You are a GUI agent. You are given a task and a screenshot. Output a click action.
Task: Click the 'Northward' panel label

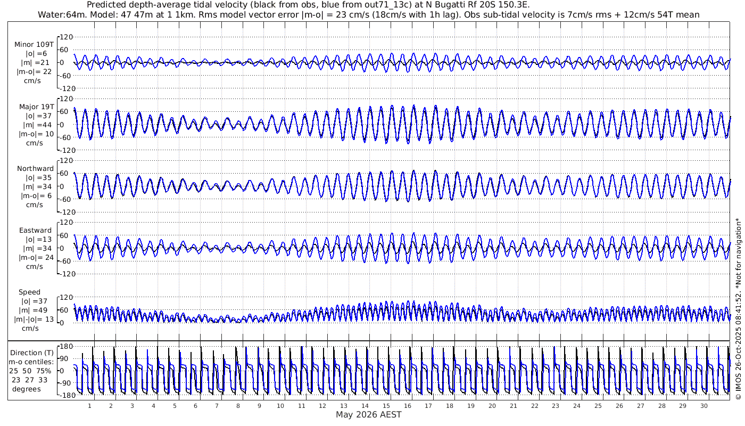point(35,169)
